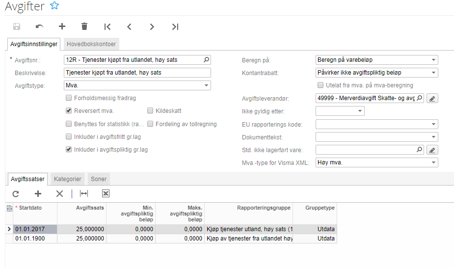454x268 pixels.
Task: Open the Avgiftstype dropdown
Action: point(206,85)
